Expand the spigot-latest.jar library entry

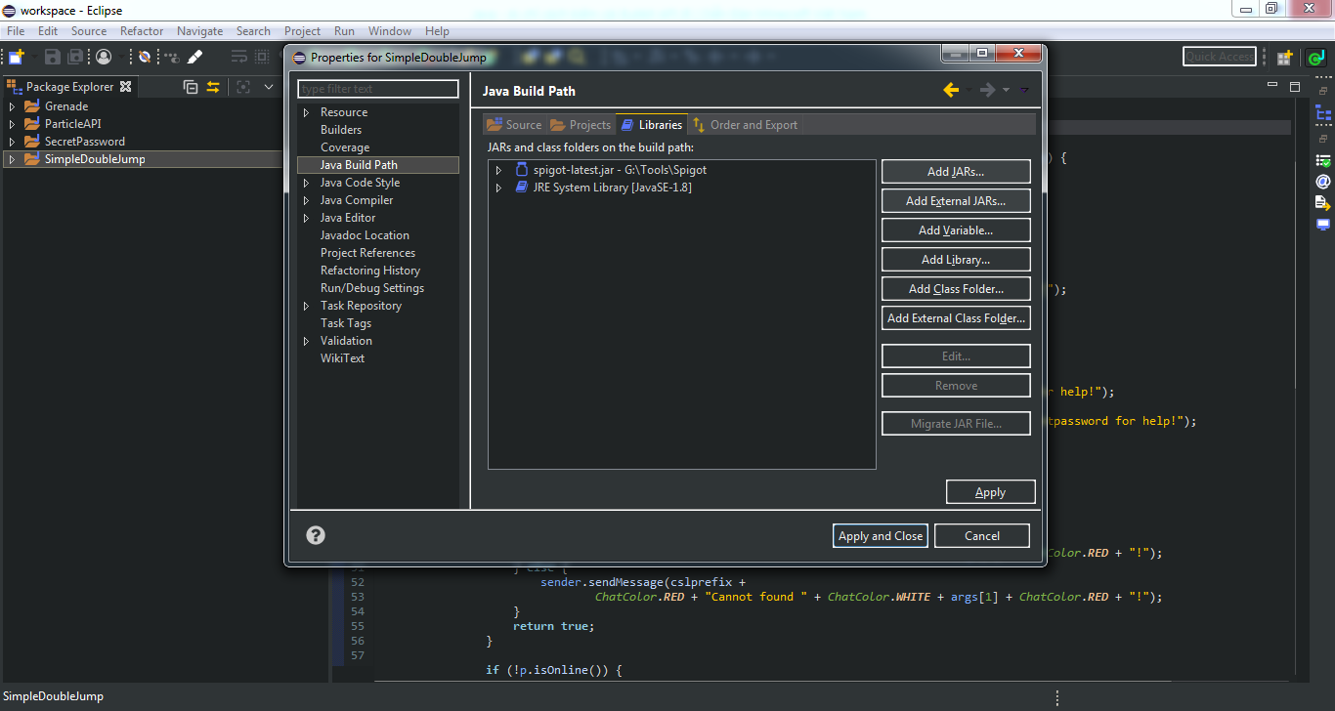click(498, 170)
